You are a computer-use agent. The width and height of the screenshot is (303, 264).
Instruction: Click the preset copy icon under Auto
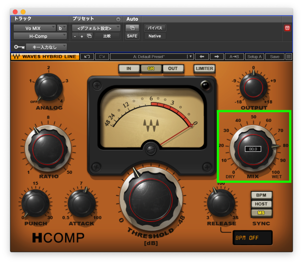click(132, 28)
